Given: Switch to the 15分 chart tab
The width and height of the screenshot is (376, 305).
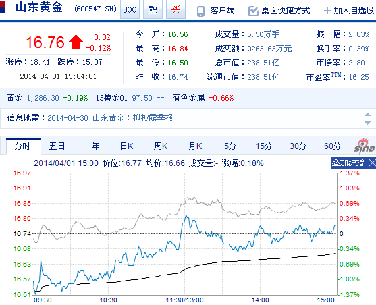Looking at the screenshot, I should 264,146.
